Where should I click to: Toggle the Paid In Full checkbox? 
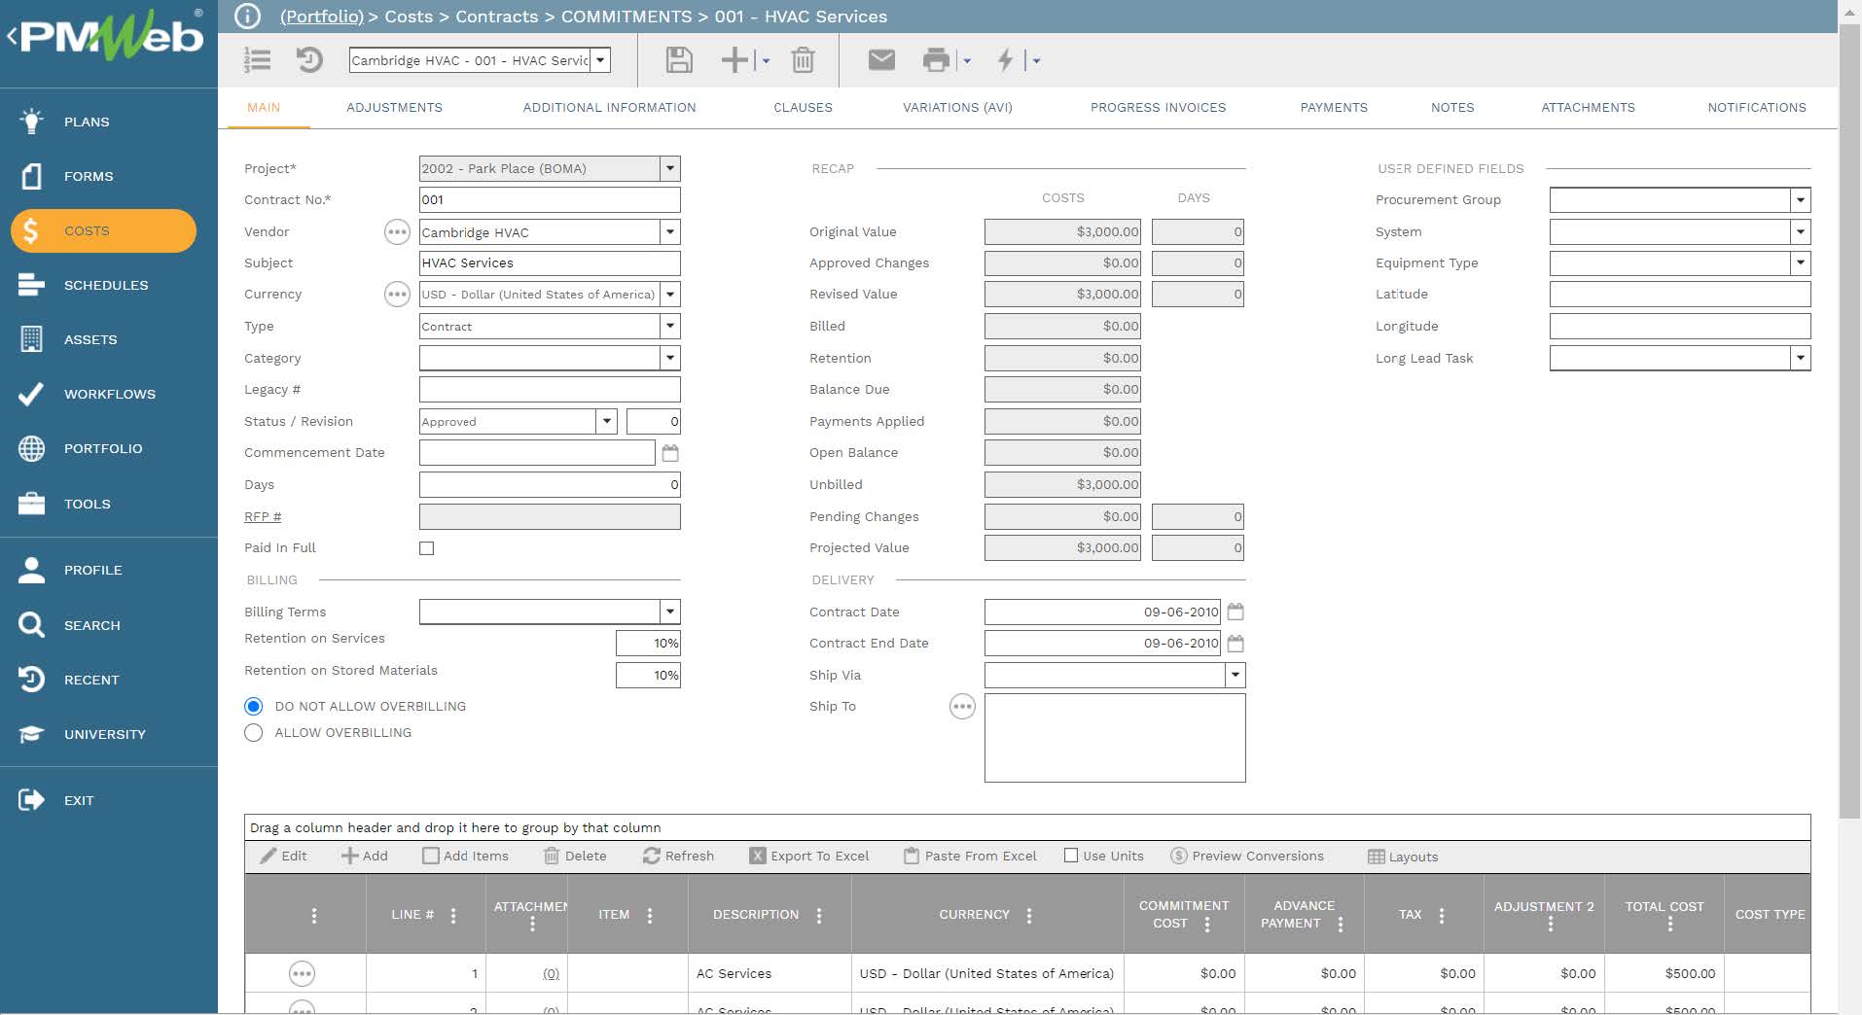click(426, 548)
